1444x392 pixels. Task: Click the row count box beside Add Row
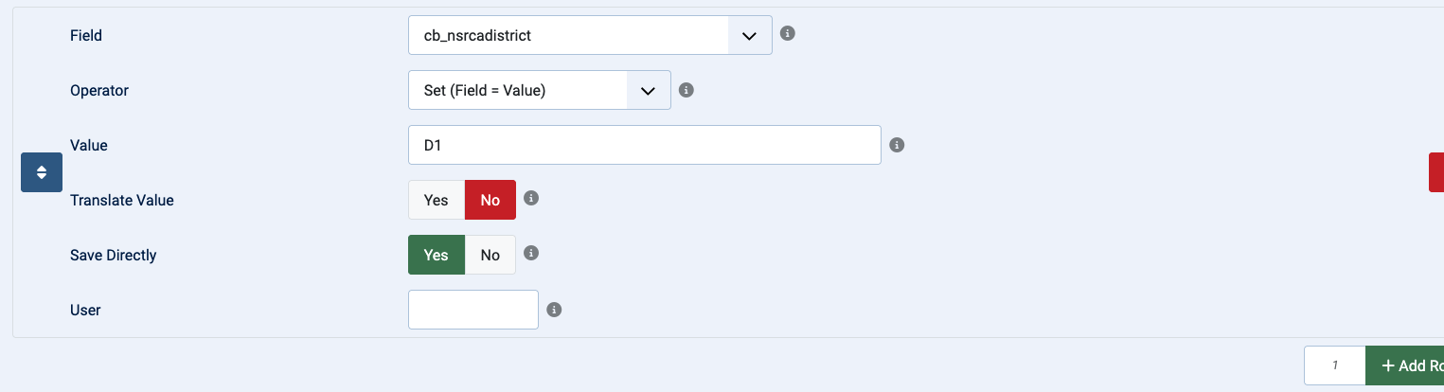pyautogui.click(x=1335, y=365)
